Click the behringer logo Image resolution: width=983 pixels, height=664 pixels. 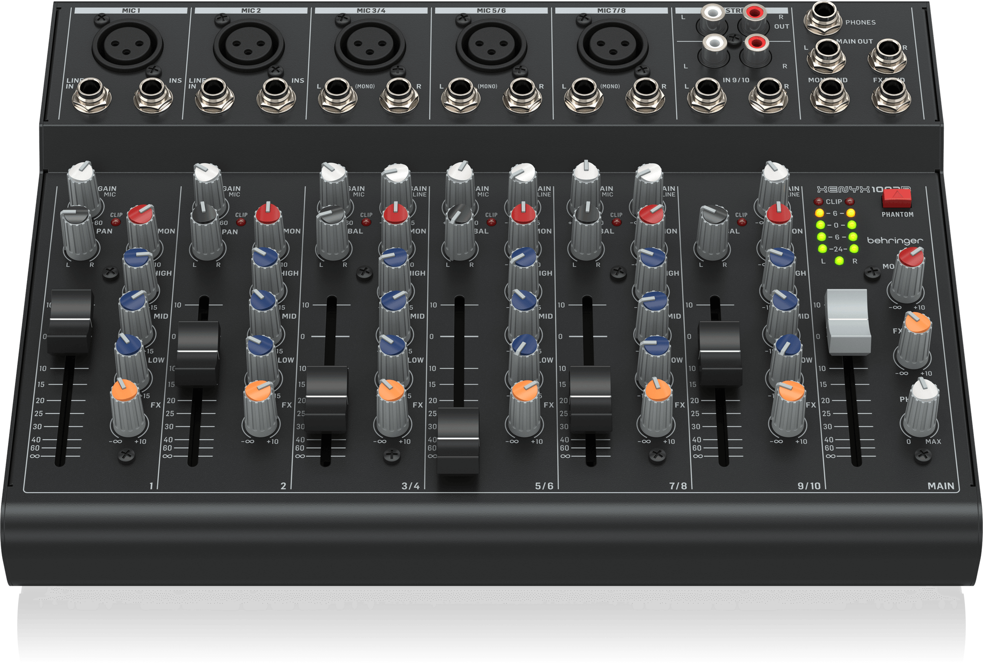[x=896, y=240]
